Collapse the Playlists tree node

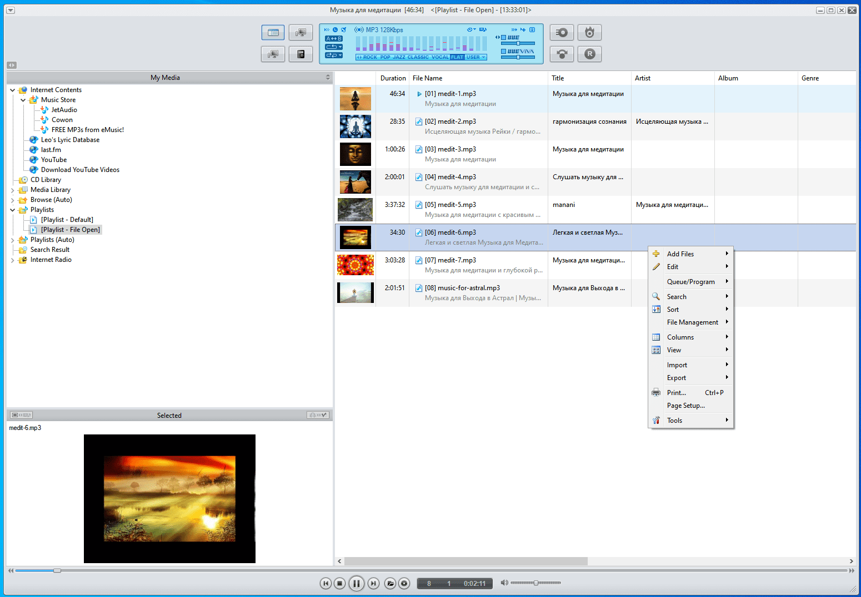pyautogui.click(x=13, y=210)
